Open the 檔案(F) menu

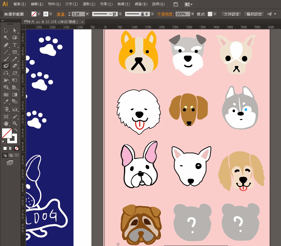pyautogui.click(x=19, y=4)
